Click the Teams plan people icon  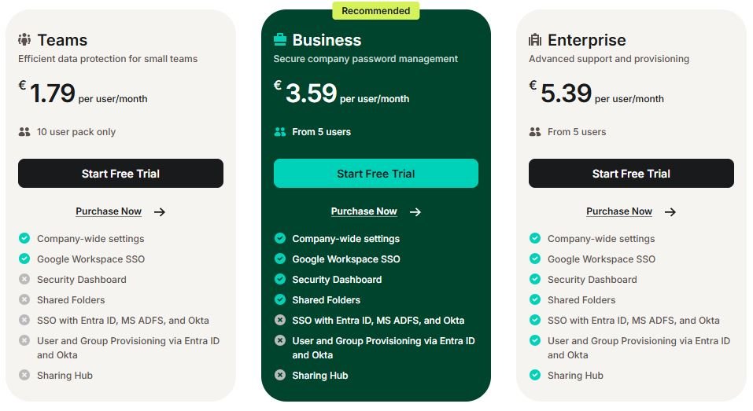(24, 39)
